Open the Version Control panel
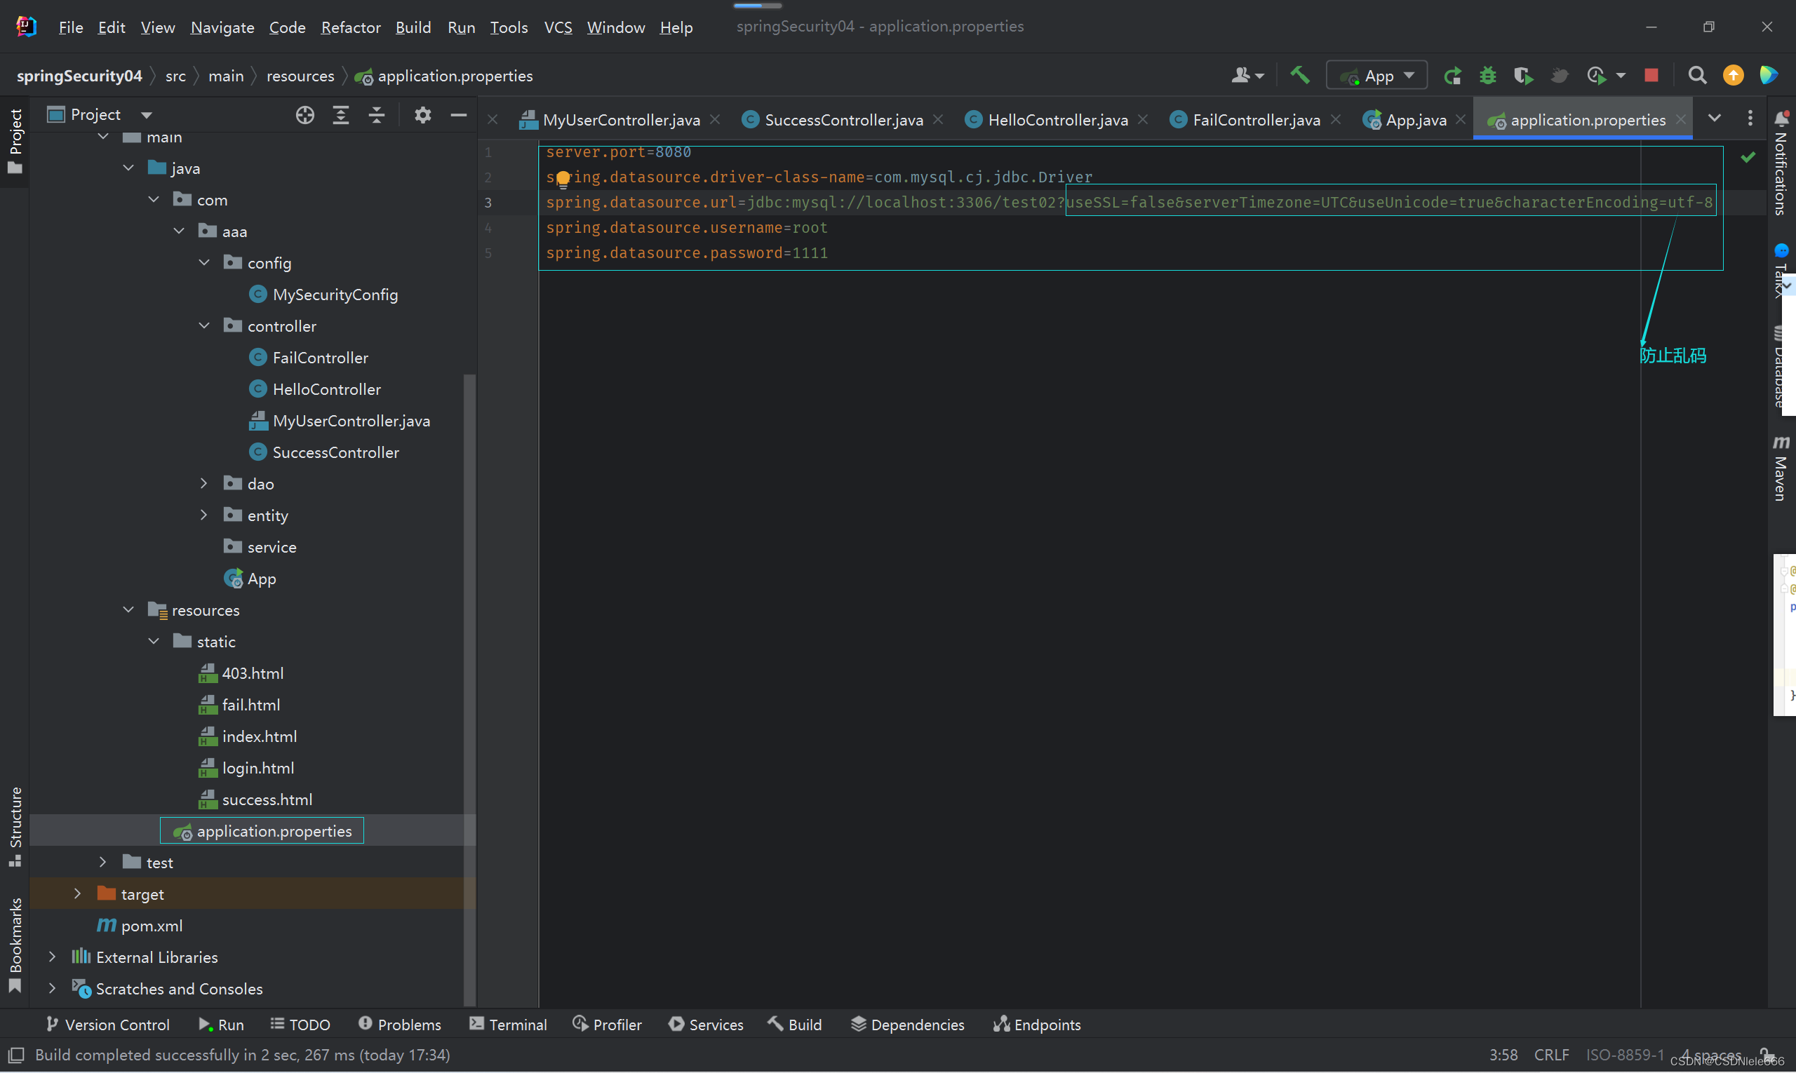1796x1073 pixels. pyautogui.click(x=107, y=1025)
